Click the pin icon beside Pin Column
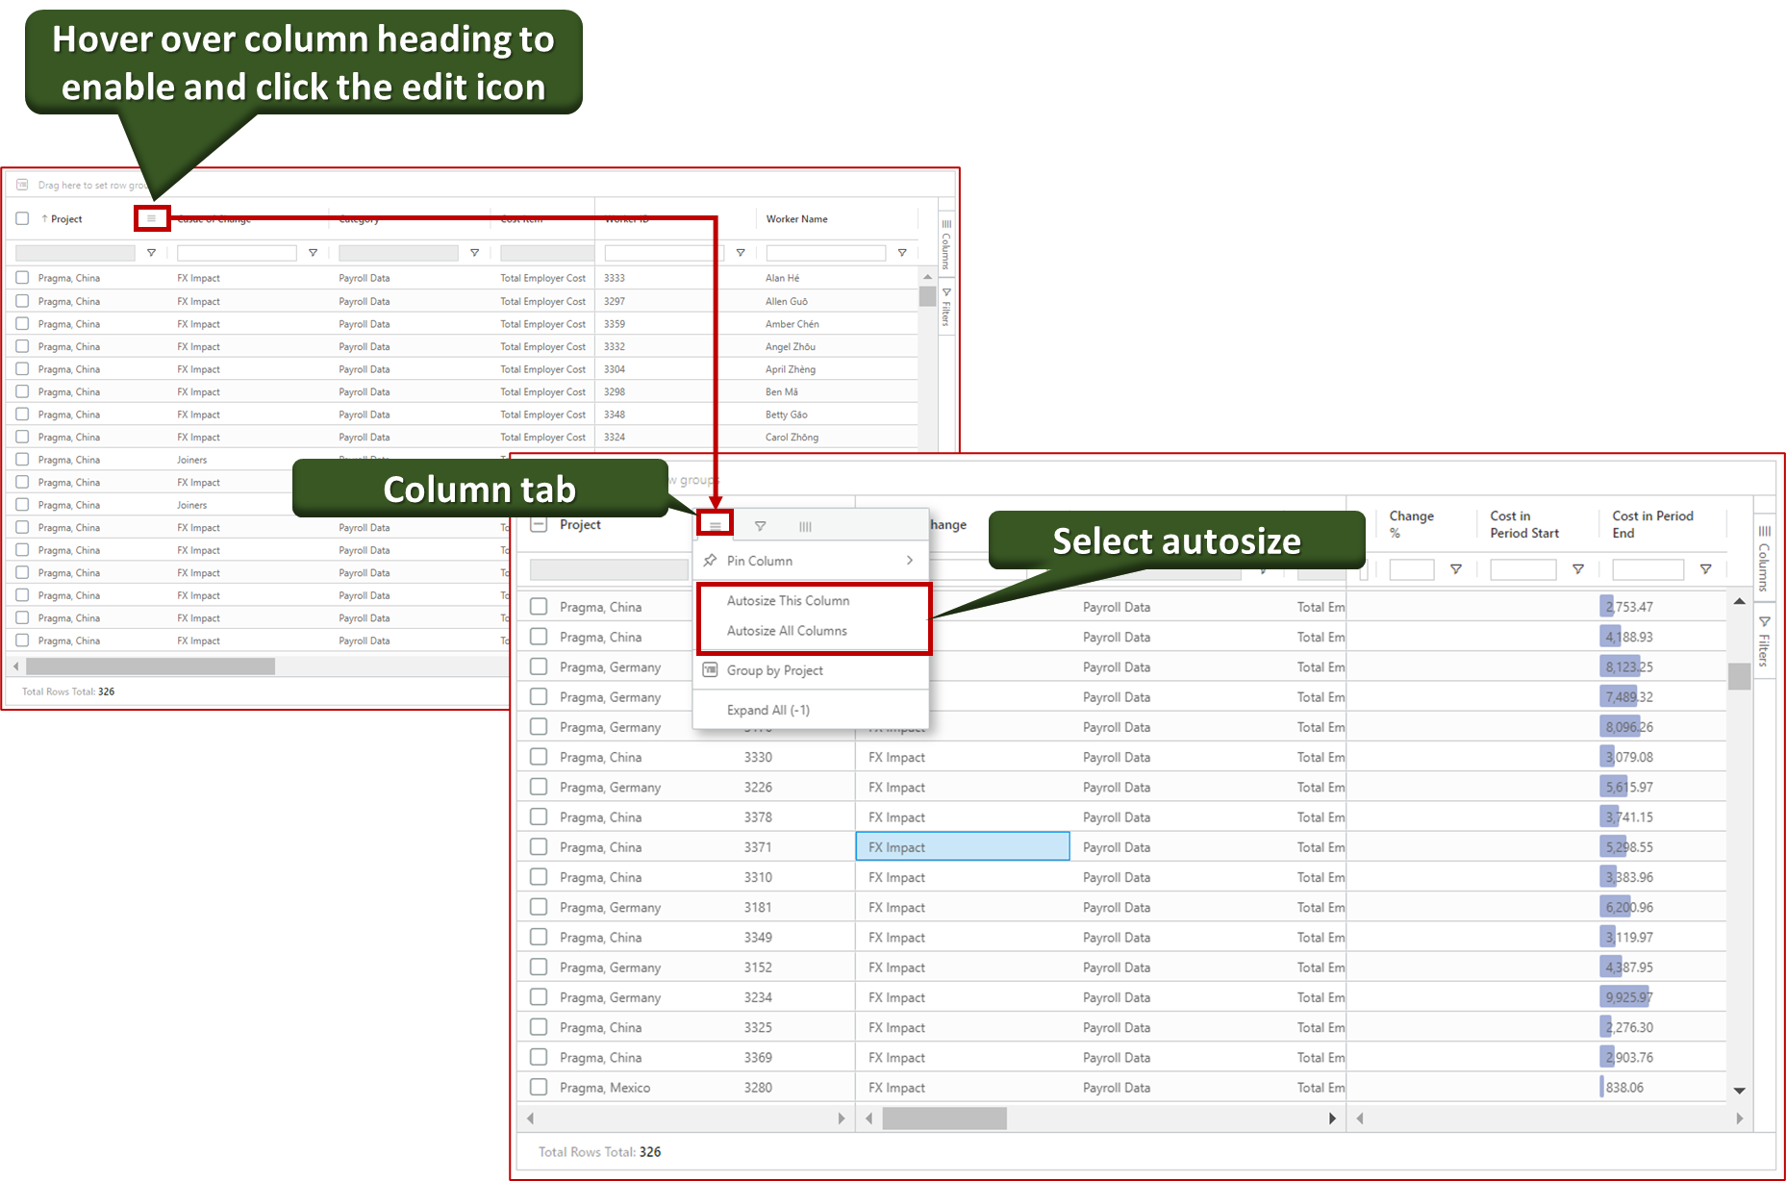 (x=711, y=561)
